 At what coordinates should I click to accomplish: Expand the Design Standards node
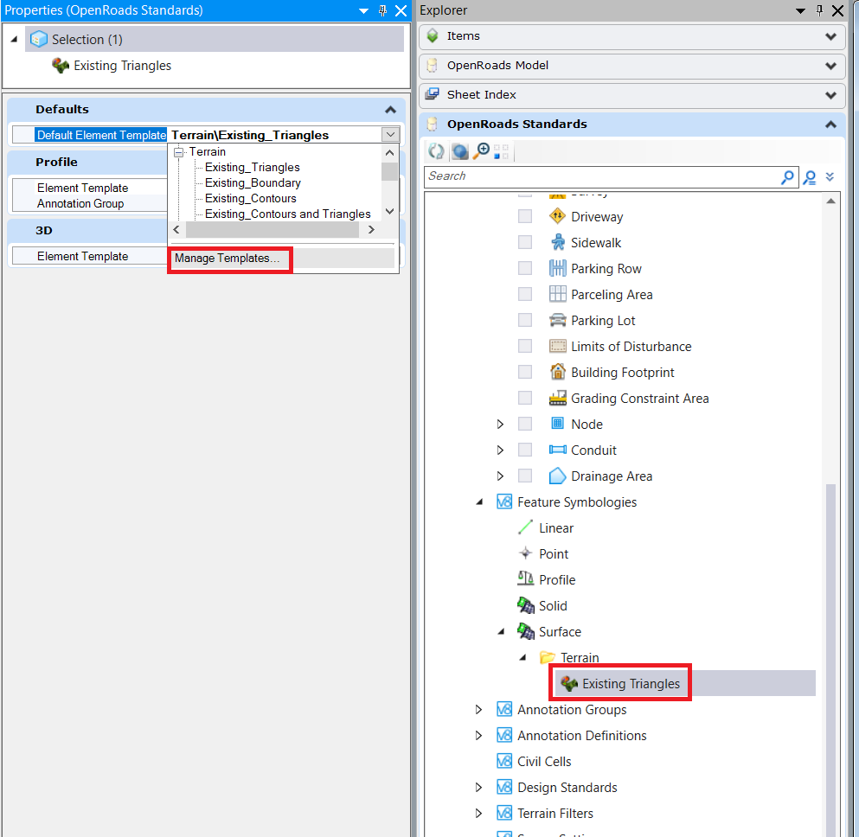478,787
